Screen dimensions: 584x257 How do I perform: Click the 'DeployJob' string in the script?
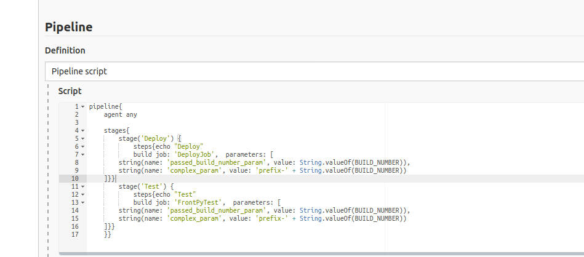pyautogui.click(x=195, y=154)
